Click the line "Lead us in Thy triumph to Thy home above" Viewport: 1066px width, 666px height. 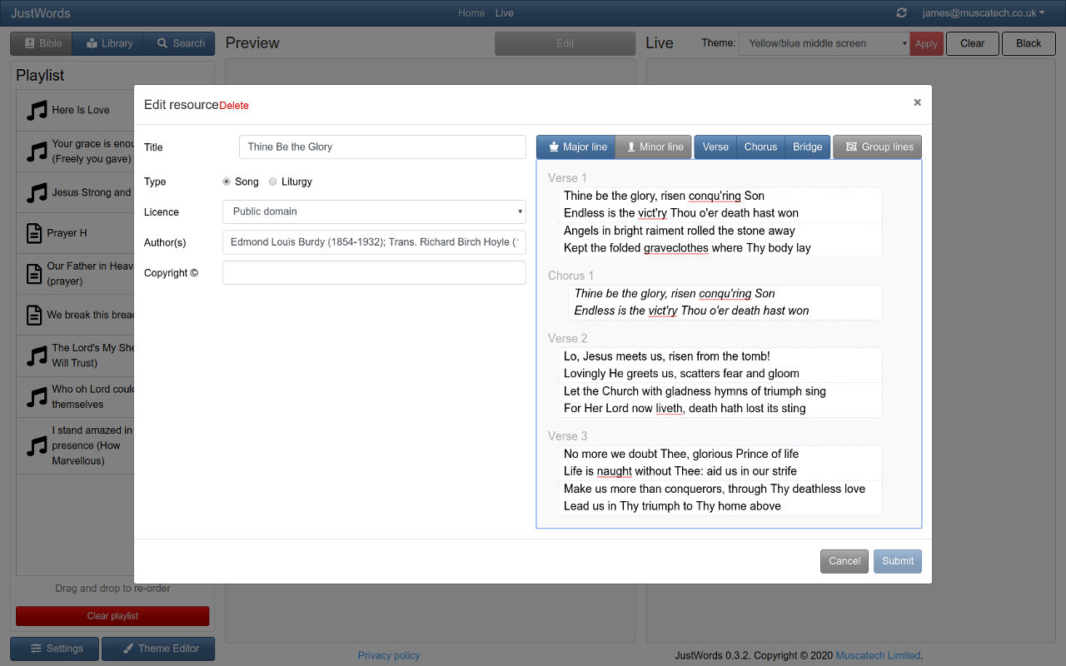[672, 506]
